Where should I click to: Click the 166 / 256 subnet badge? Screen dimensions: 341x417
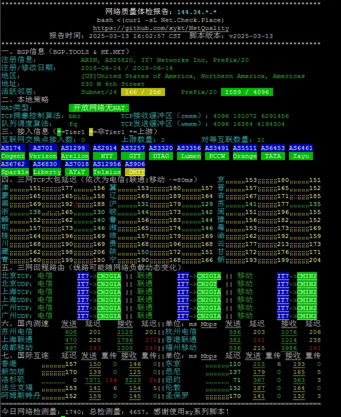[x=143, y=92]
